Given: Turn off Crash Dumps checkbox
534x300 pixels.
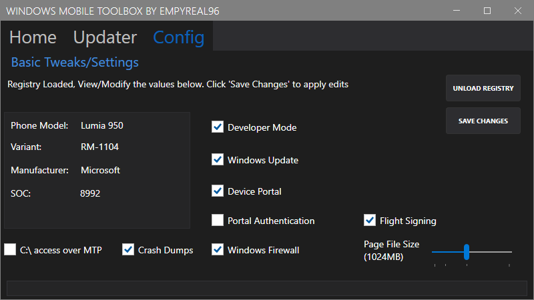Looking at the screenshot, I should tap(128, 249).
